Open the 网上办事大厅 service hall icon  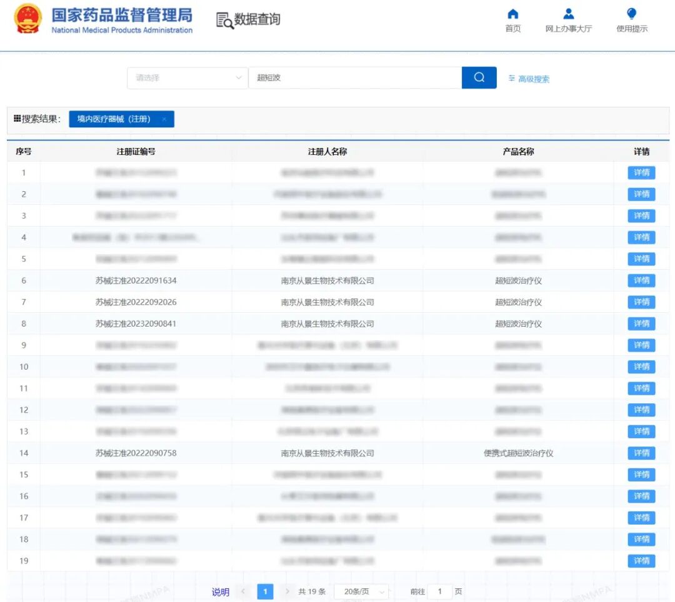(x=568, y=13)
